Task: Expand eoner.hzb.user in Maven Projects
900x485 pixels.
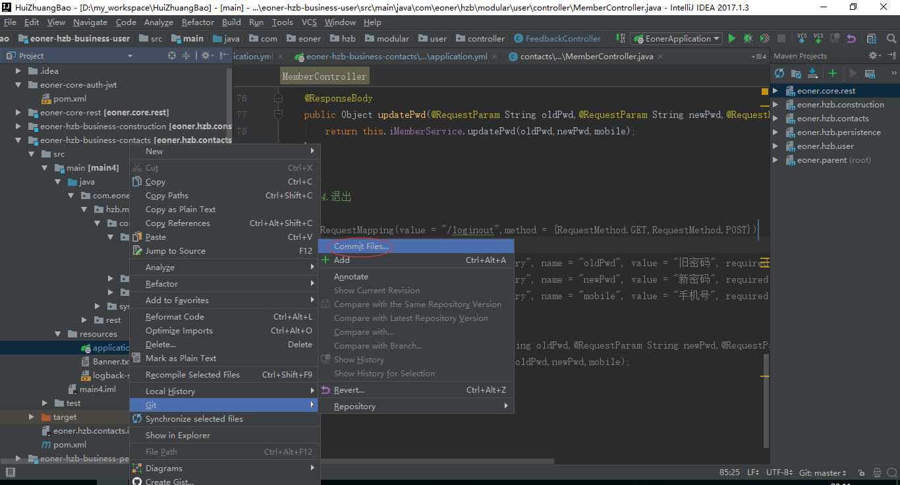Action: pos(775,146)
